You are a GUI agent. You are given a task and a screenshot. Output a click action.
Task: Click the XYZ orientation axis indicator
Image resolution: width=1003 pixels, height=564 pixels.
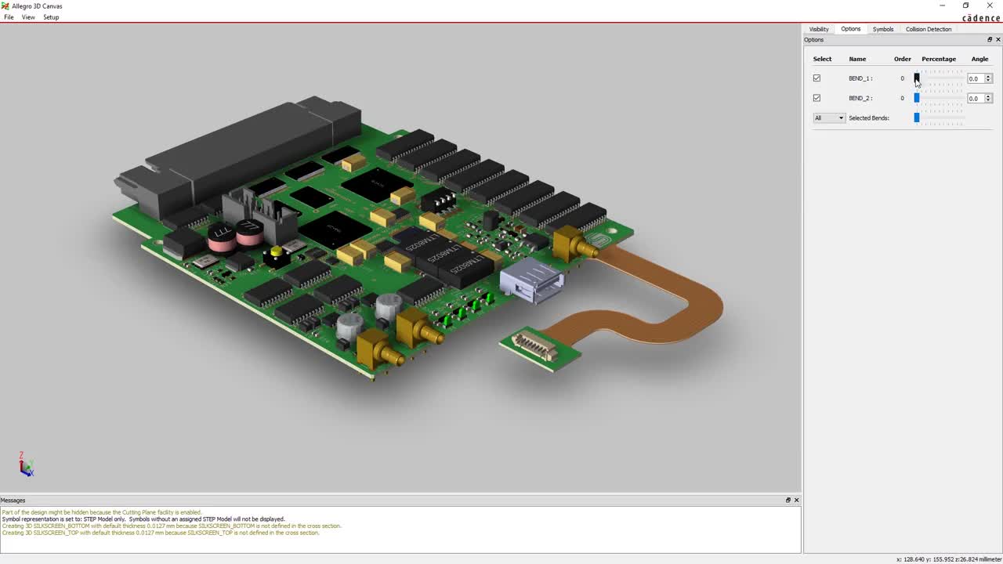(27, 465)
